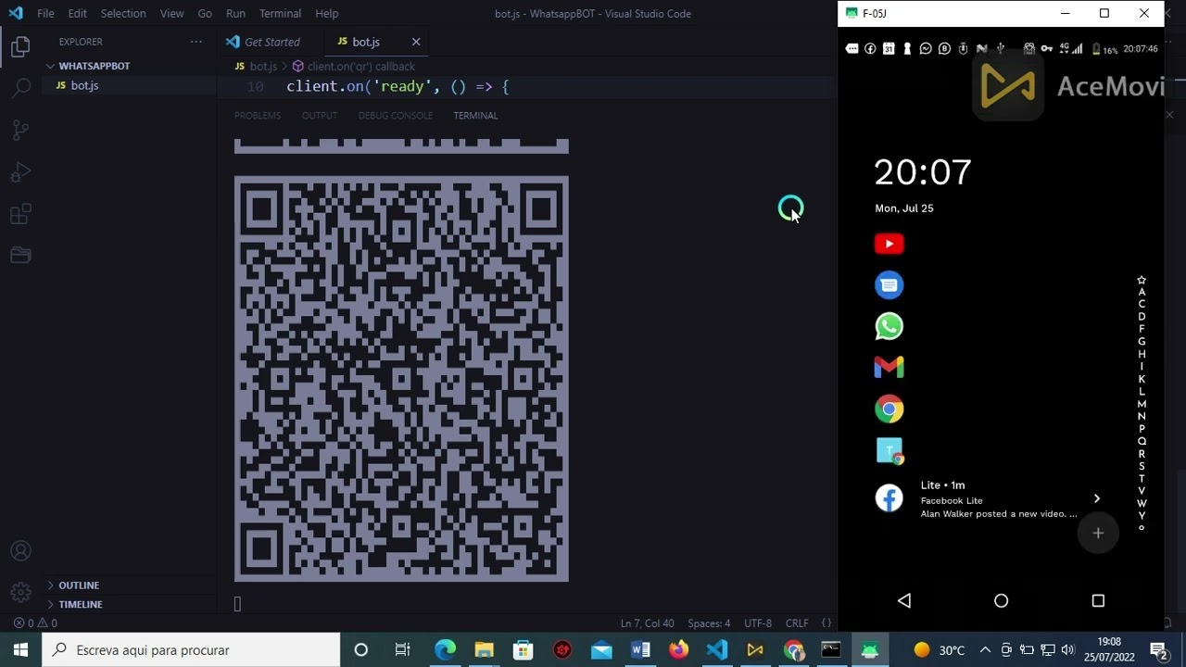Open YouTube app on the phone screen
Viewport: 1186px width, 667px height.
(x=889, y=244)
